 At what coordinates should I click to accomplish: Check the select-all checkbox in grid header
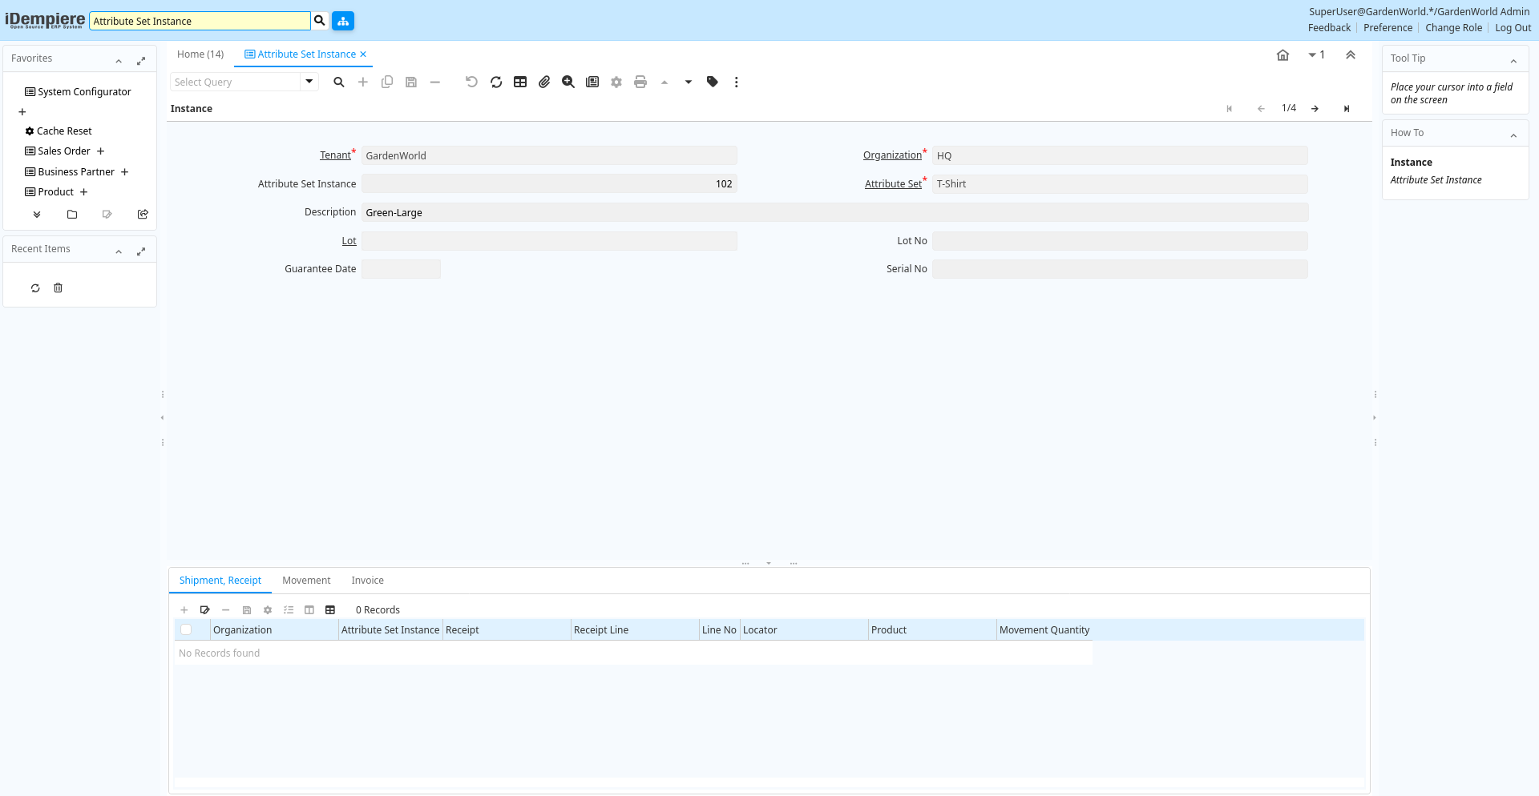tap(186, 630)
